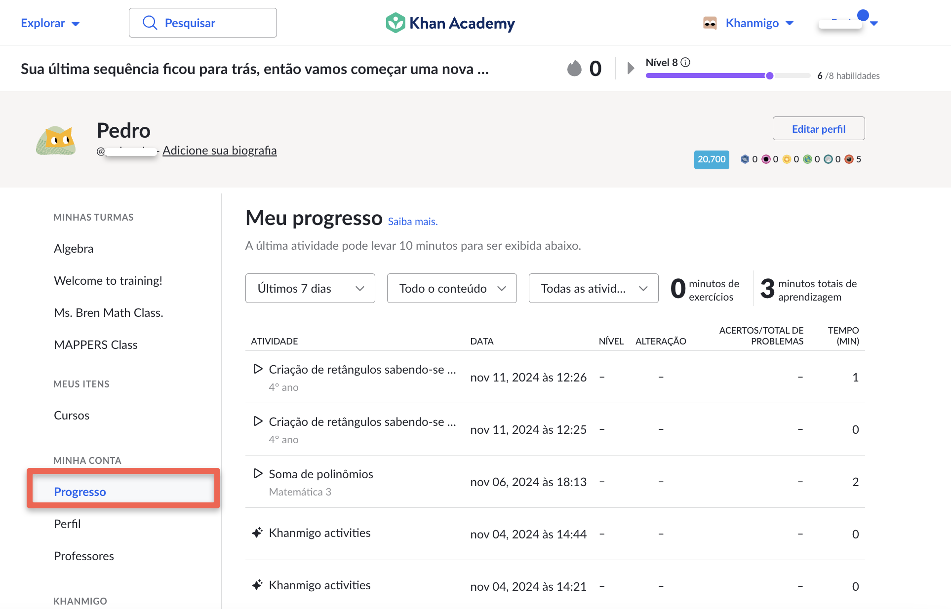Open Khanmigo activities from 14:44

coord(319,533)
